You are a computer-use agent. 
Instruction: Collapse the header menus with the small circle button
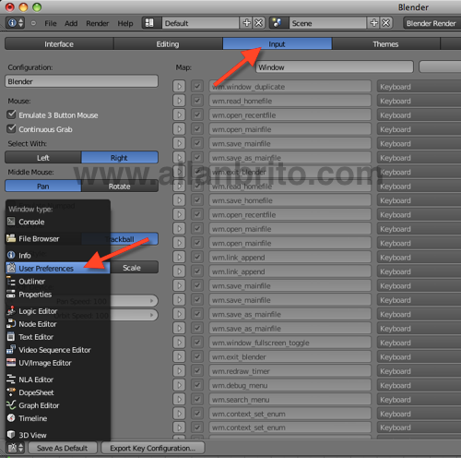tap(33, 23)
